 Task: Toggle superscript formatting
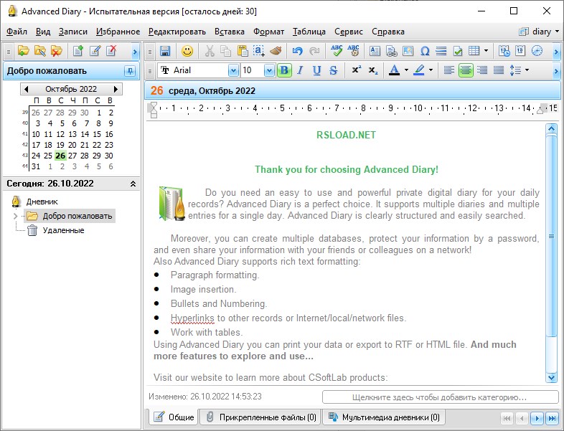coord(356,70)
